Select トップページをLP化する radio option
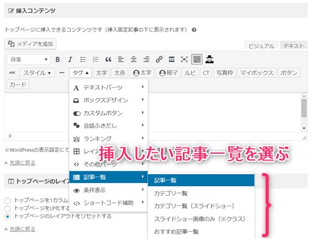Image resolution: width=311 pixels, height=239 pixels. (x=7, y=209)
